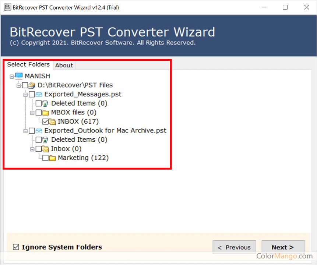
Task: Collapse the Exported_Messages.pst node
Action: (25, 95)
